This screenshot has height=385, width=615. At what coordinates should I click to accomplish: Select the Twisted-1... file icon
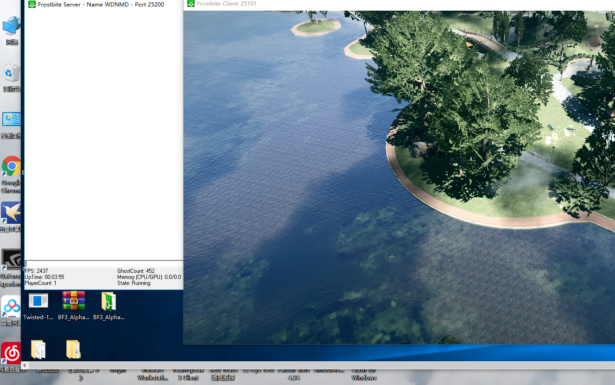38,301
